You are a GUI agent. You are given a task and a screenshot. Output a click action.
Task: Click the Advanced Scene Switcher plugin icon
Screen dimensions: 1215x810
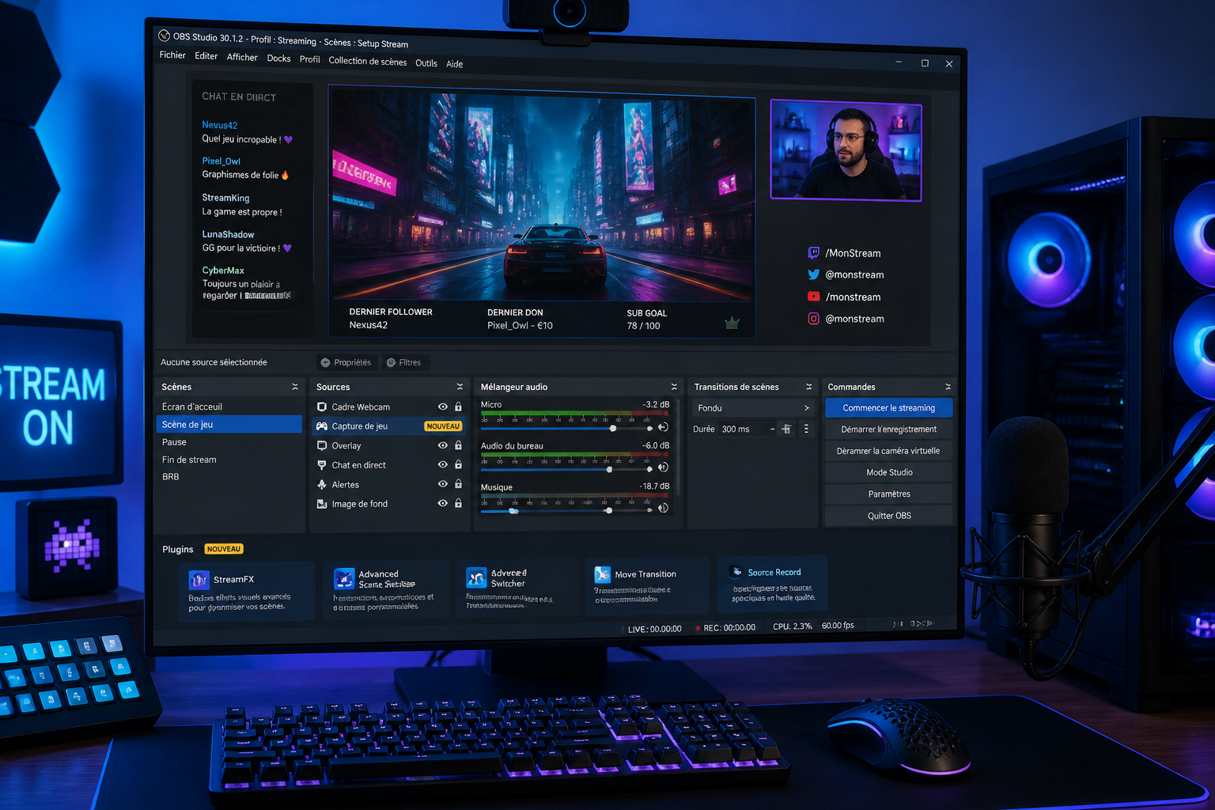point(344,579)
